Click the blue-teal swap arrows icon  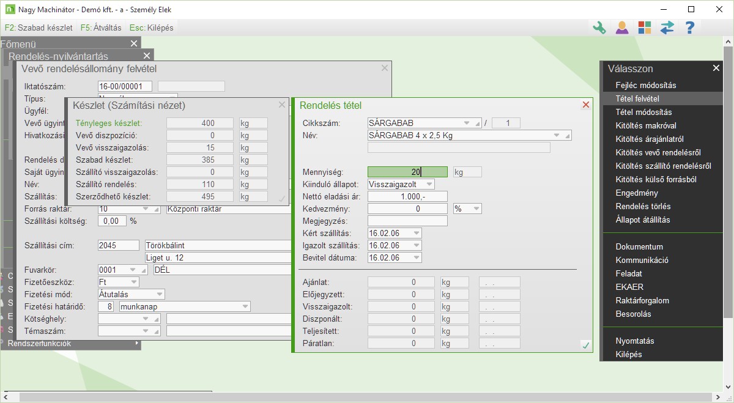667,28
